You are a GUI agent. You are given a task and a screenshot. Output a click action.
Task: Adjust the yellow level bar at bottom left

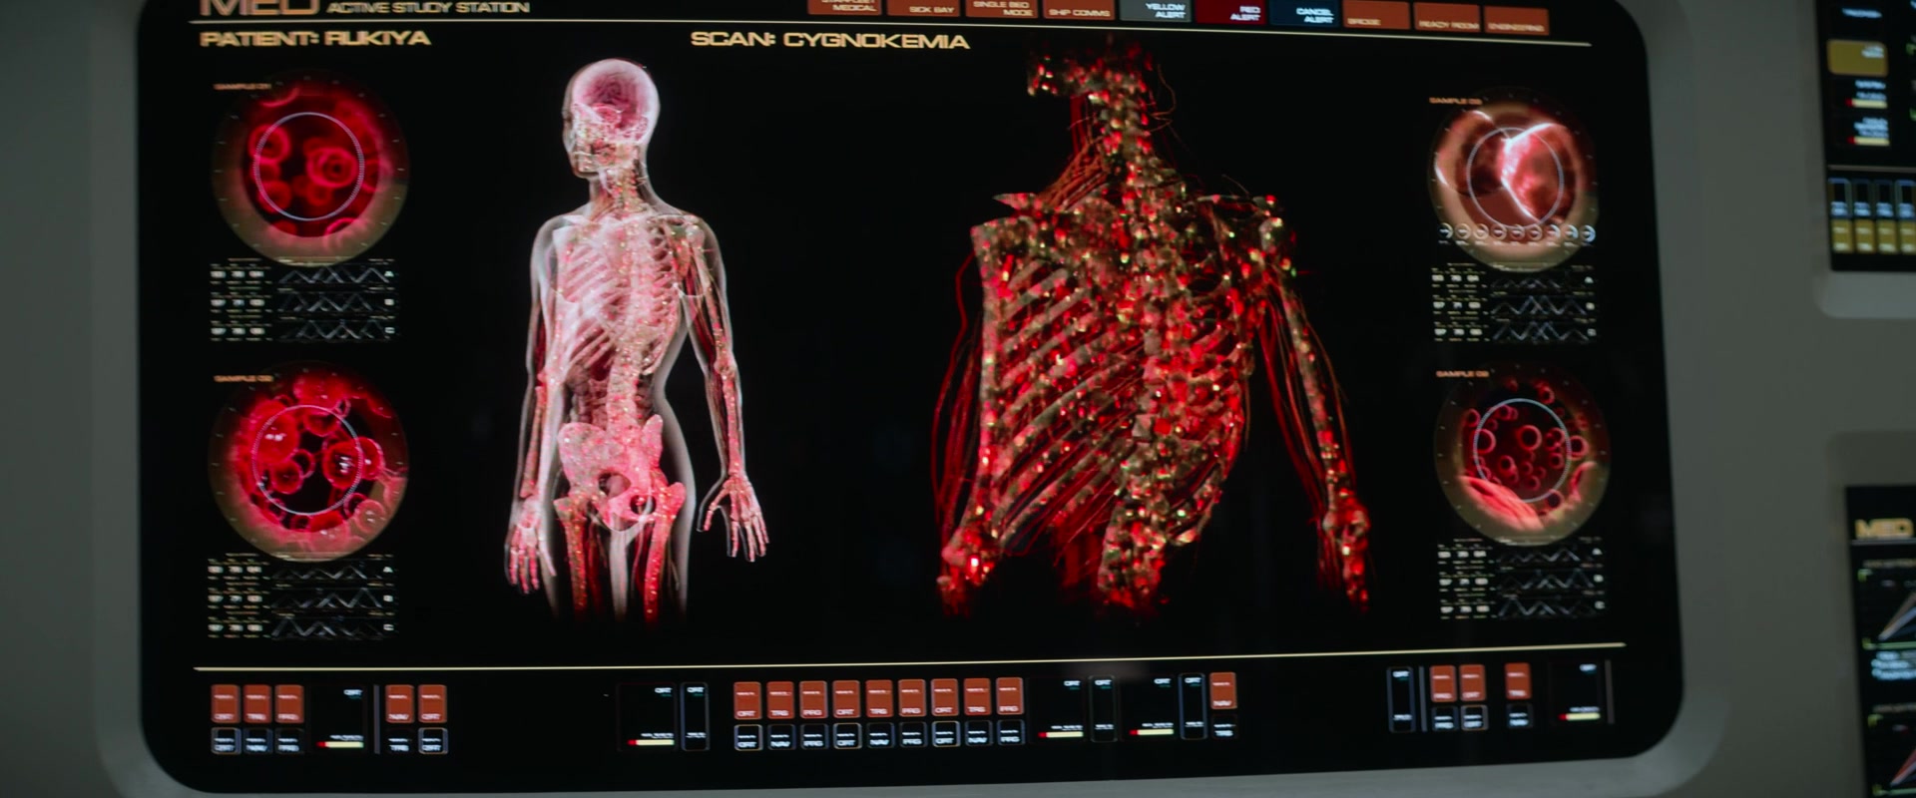[341, 743]
